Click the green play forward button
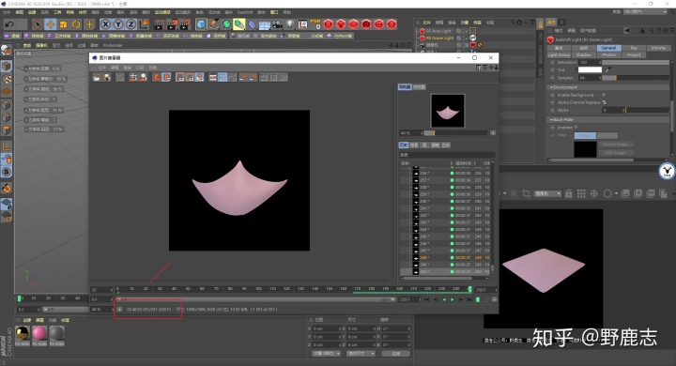 pos(452,299)
